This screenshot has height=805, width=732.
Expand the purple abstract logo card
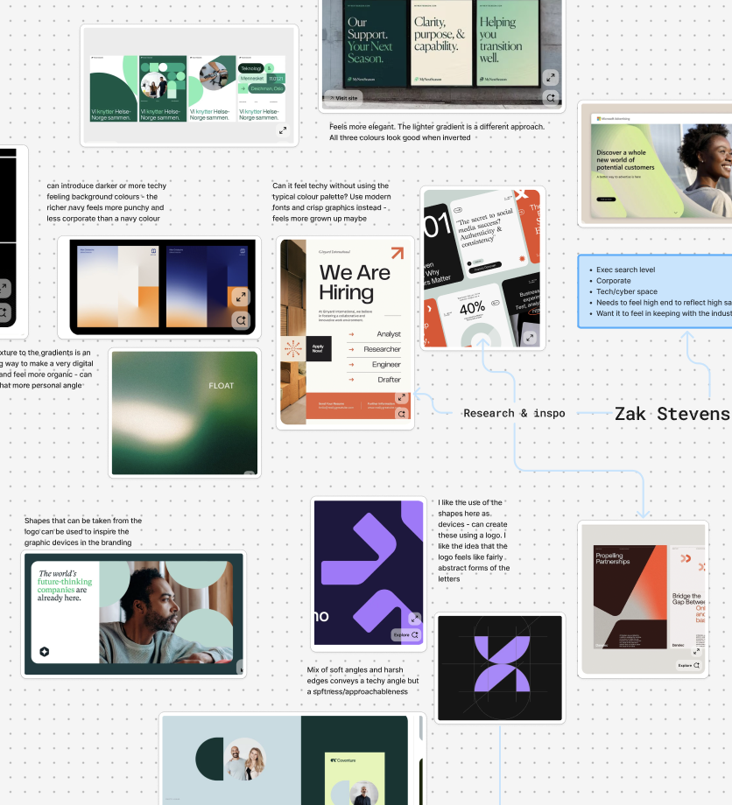pyautogui.click(x=414, y=619)
